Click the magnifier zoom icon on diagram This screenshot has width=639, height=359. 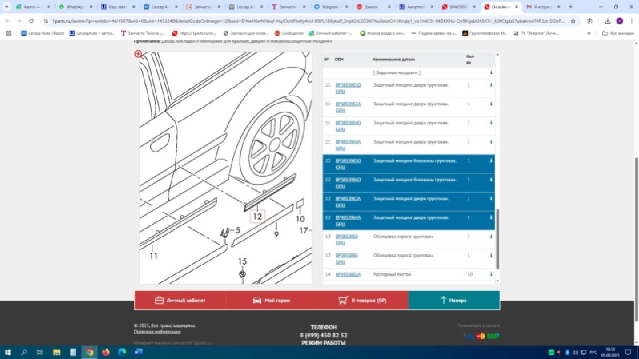pyautogui.click(x=139, y=55)
